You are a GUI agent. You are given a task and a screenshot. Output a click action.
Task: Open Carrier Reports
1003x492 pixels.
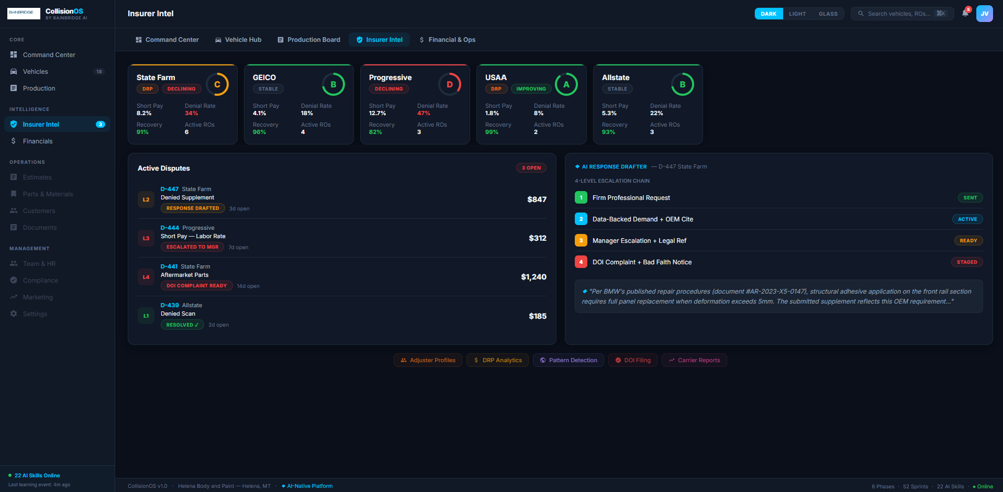694,360
